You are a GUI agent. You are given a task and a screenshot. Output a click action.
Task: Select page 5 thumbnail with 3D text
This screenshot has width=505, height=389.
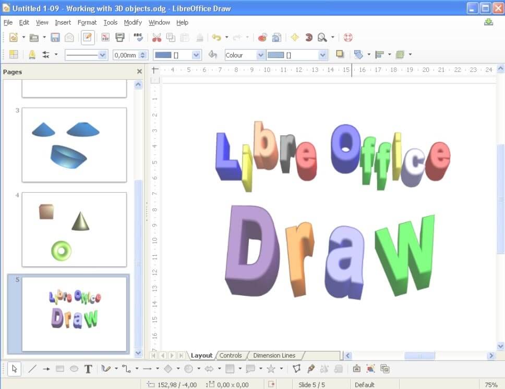(74, 314)
